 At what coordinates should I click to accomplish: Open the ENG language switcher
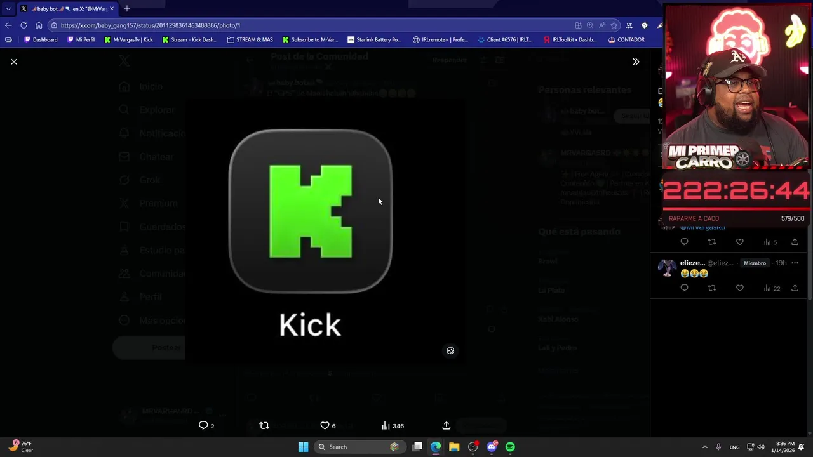pyautogui.click(x=734, y=447)
